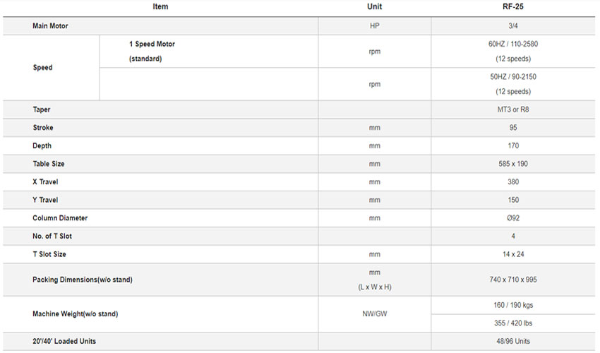Select the "60HZ / 110-2580" speed value

point(512,44)
